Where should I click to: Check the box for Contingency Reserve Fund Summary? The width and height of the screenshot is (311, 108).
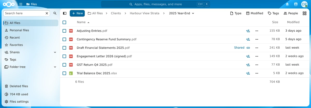(x=64, y=39)
